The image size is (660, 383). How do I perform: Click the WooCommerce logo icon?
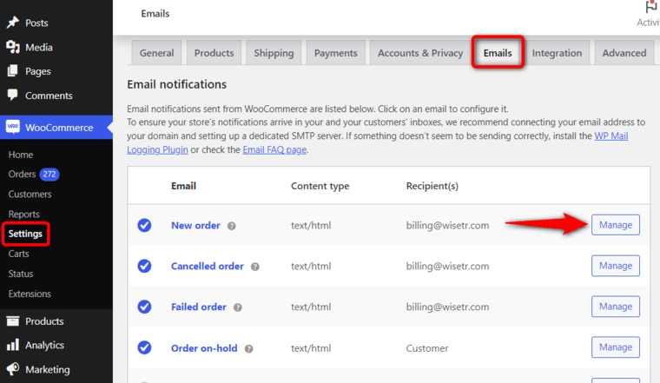[x=13, y=127]
